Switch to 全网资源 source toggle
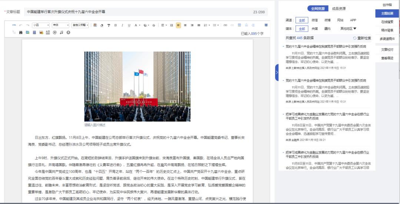This screenshot has height=204, width=400. pos(317,9)
